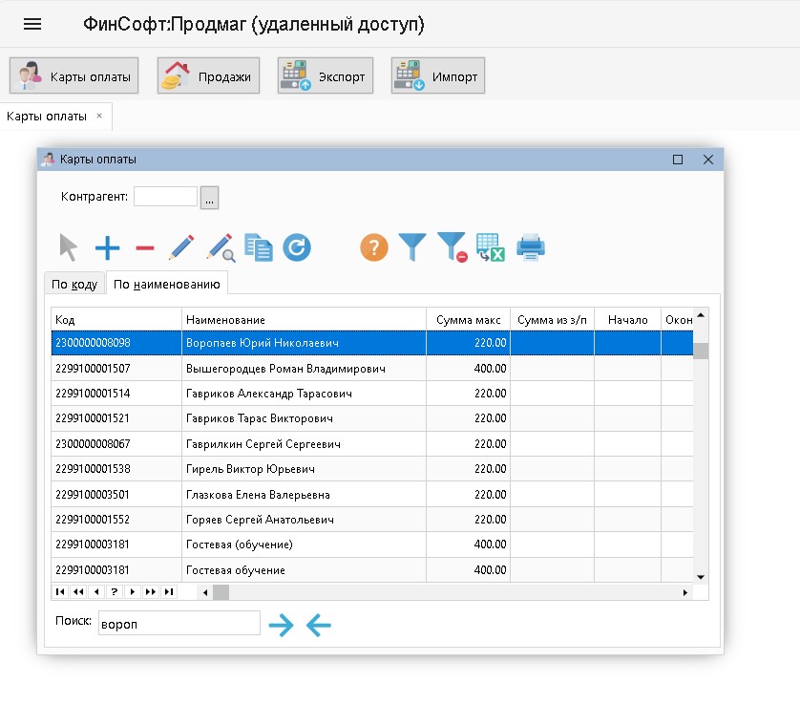
Task: Export table to Excel icon
Action: click(x=490, y=248)
